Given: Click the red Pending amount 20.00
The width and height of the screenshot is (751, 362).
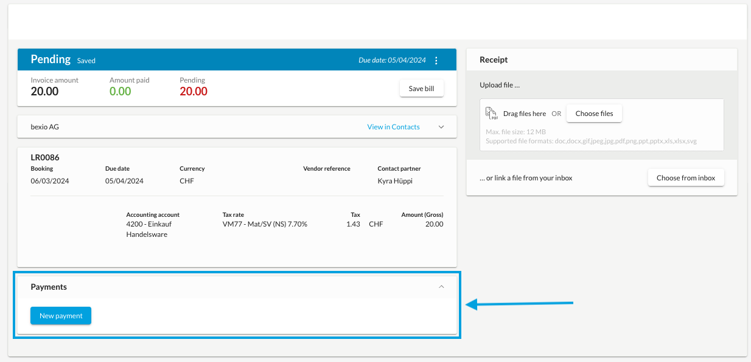Looking at the screenshot, I should coord(194,92).
